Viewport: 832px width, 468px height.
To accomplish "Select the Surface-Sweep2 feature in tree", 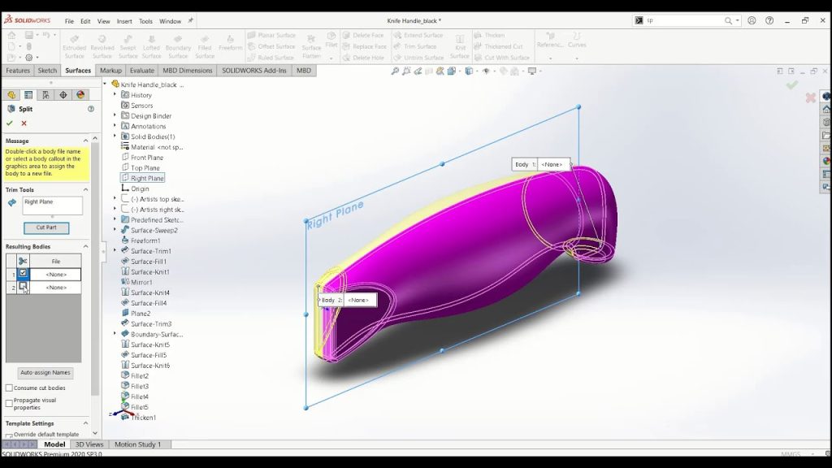I will tap(154, 230).
